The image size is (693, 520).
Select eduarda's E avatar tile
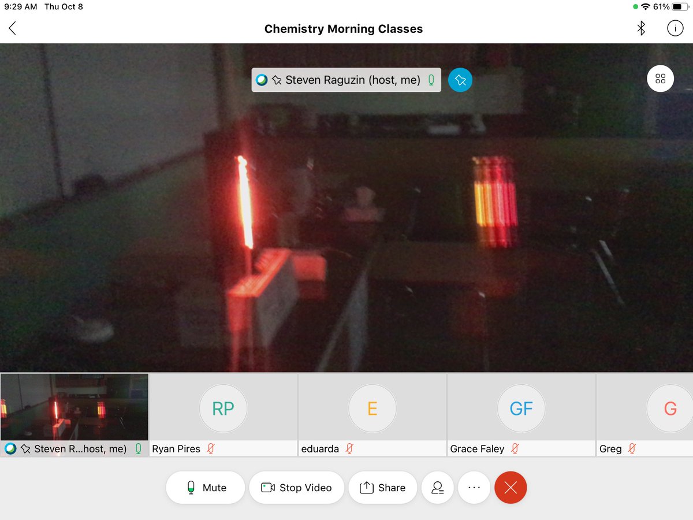(372, 408)
